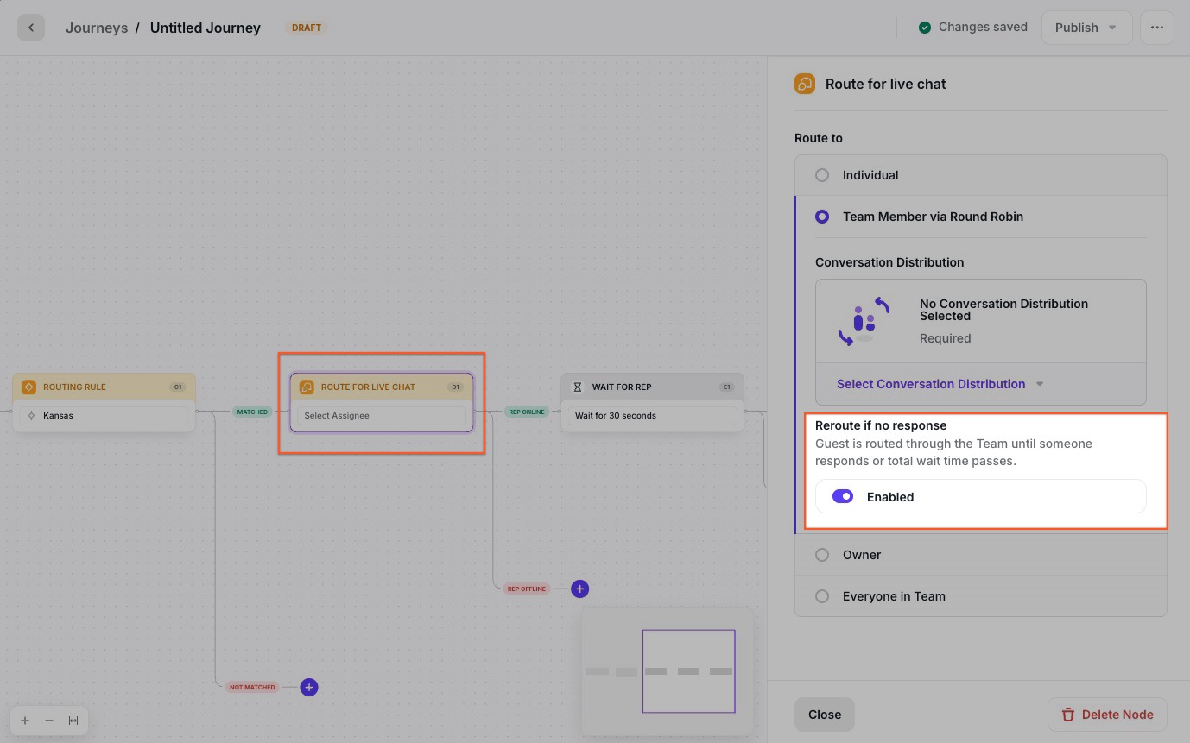1190x743 pixels.
Task: Click the Wait for 30 seconds field
Action: [652, 416]
